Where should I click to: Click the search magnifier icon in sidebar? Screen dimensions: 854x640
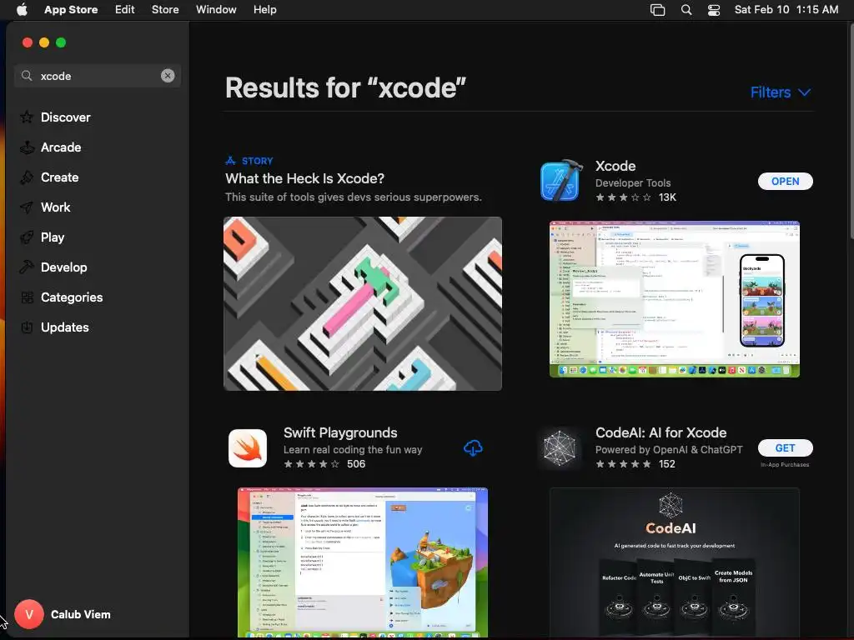(27, 76)
